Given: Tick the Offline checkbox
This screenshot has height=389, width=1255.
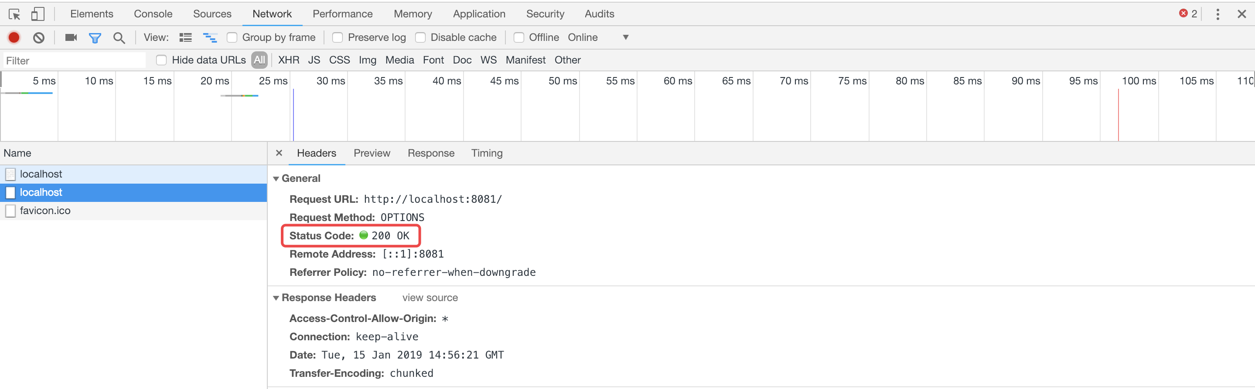Looking at the screenshot, I should [x=519, y=37].
